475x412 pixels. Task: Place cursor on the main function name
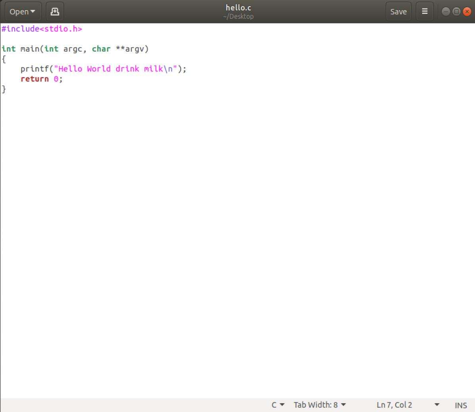pos(30,49)
